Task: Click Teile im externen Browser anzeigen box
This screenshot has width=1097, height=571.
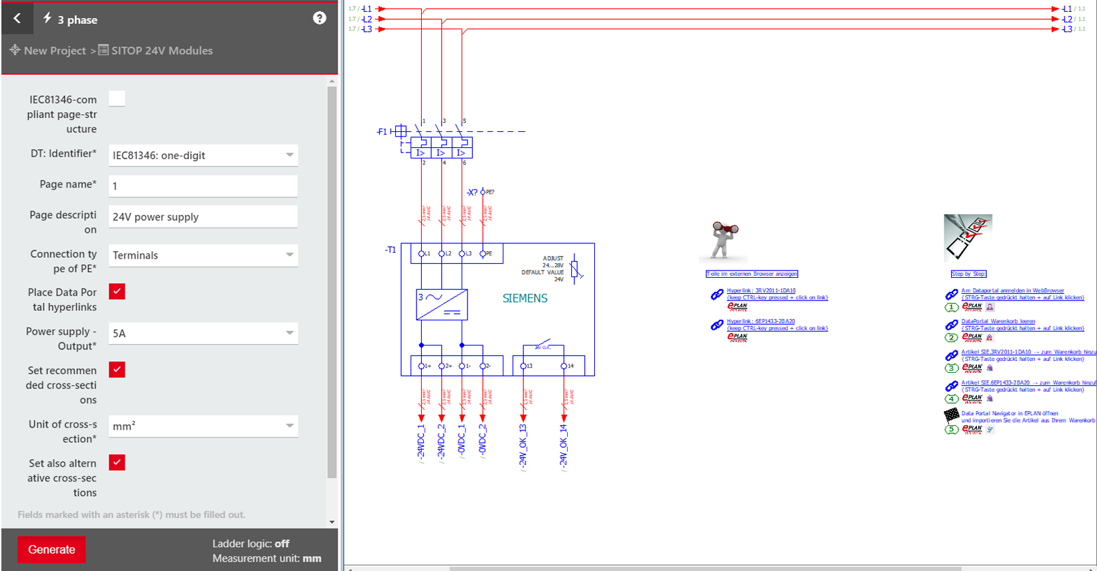Action: pyautogui.click(x=752, y=274)
